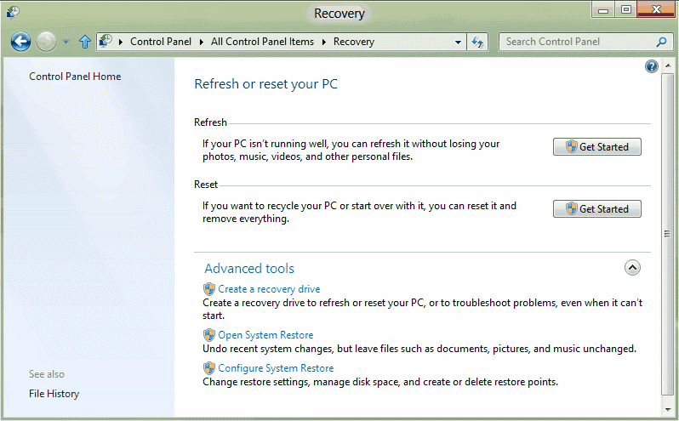Select All Control Panel Items breadcrumb
The height and width of the screenshot is (421, 679).
(262, 42)
